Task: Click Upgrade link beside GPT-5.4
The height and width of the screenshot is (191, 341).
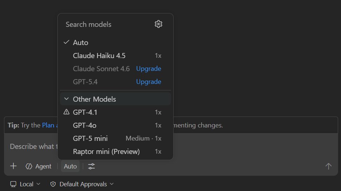Action: point(149,82)
